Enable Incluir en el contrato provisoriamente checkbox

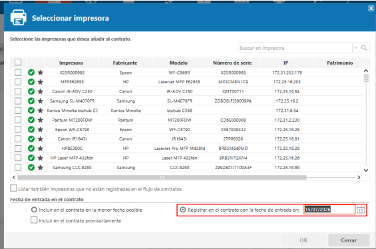pyautogui.click(x=34, y=220)
